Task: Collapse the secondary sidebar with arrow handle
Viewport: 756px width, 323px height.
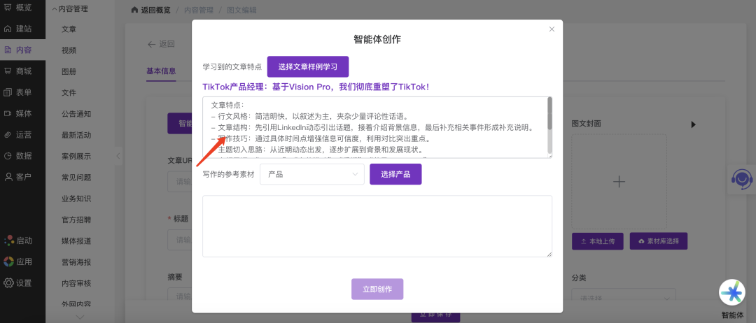Action: point(118,156)
